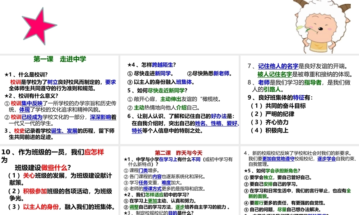Click the item "③以主人的身份融入班集体。"
This screenshot has height=215, width=359.
pos(161,82)
